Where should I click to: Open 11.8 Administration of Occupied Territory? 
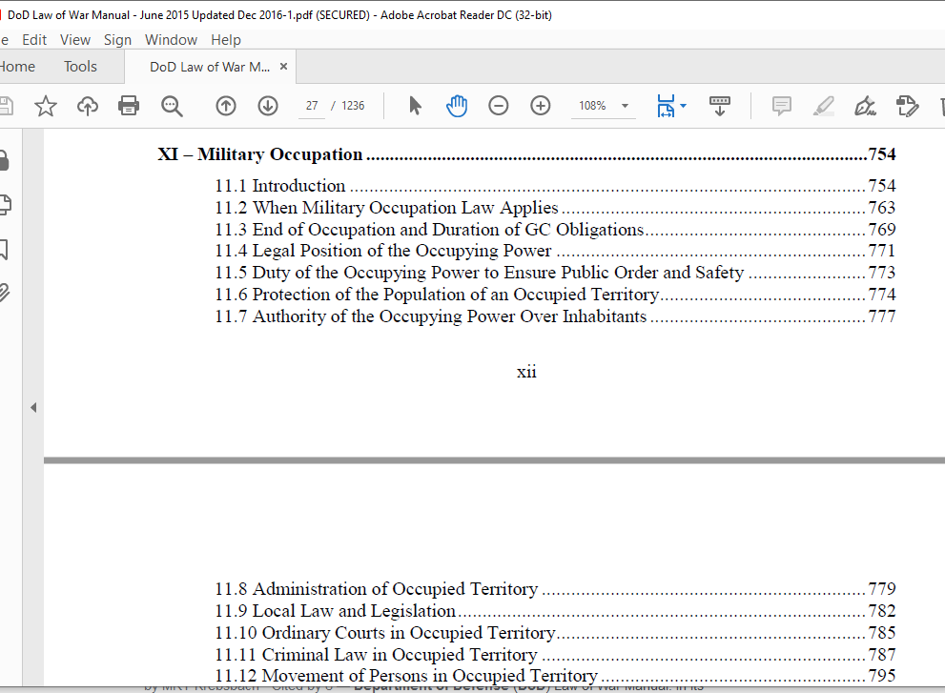(x=555, y=589)
